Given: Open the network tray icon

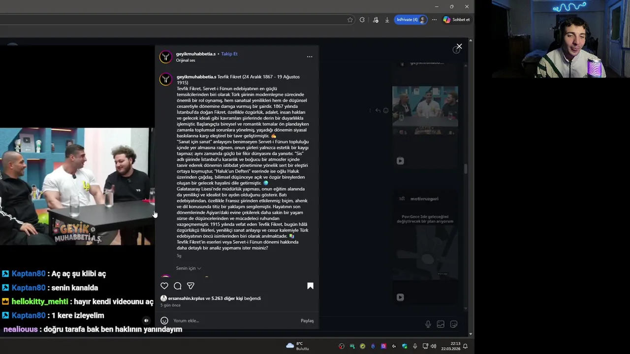Looking at the screenshot, I should 425,346.
